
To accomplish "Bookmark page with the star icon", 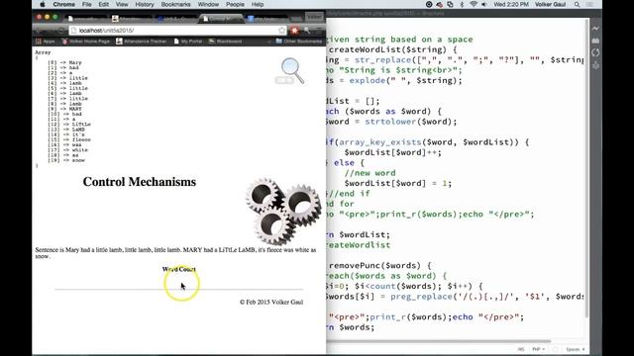I will click(x=281, y=31).
